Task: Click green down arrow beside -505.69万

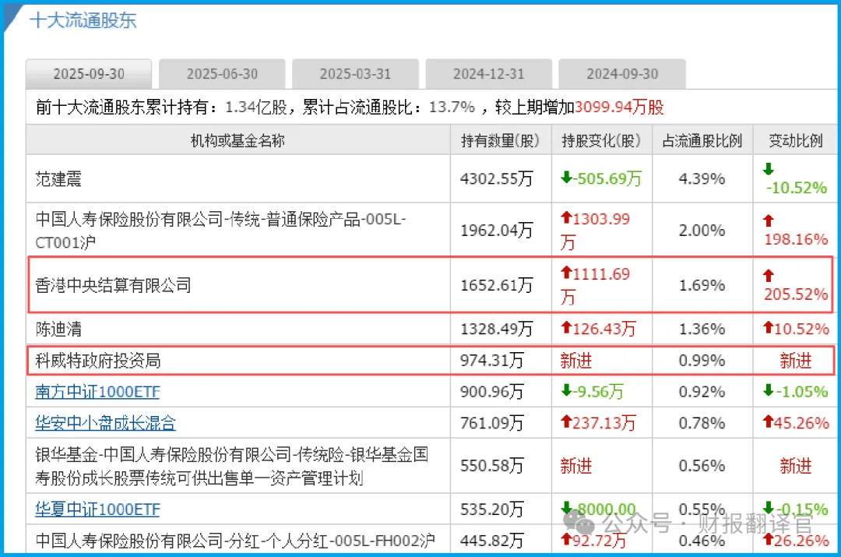Action: (566, 178)
